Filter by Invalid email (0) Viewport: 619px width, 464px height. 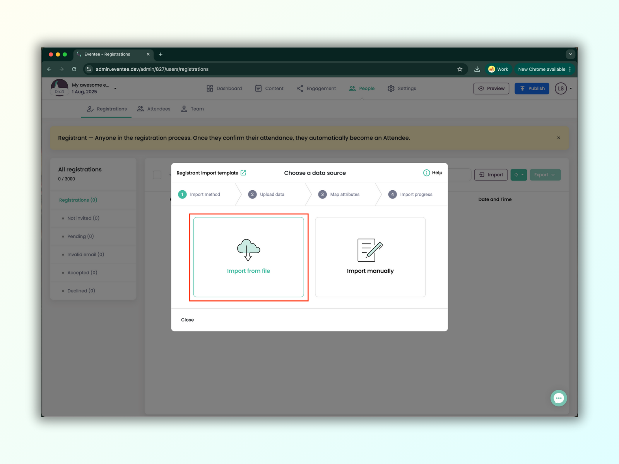click(85, 254)
